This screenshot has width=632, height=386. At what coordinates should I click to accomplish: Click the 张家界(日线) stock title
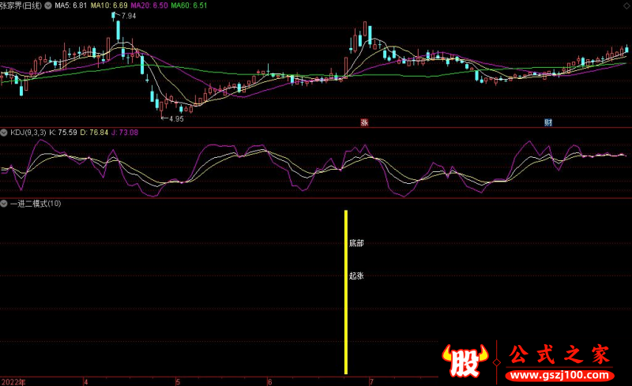pyautogui.click(x=23, y=6)
